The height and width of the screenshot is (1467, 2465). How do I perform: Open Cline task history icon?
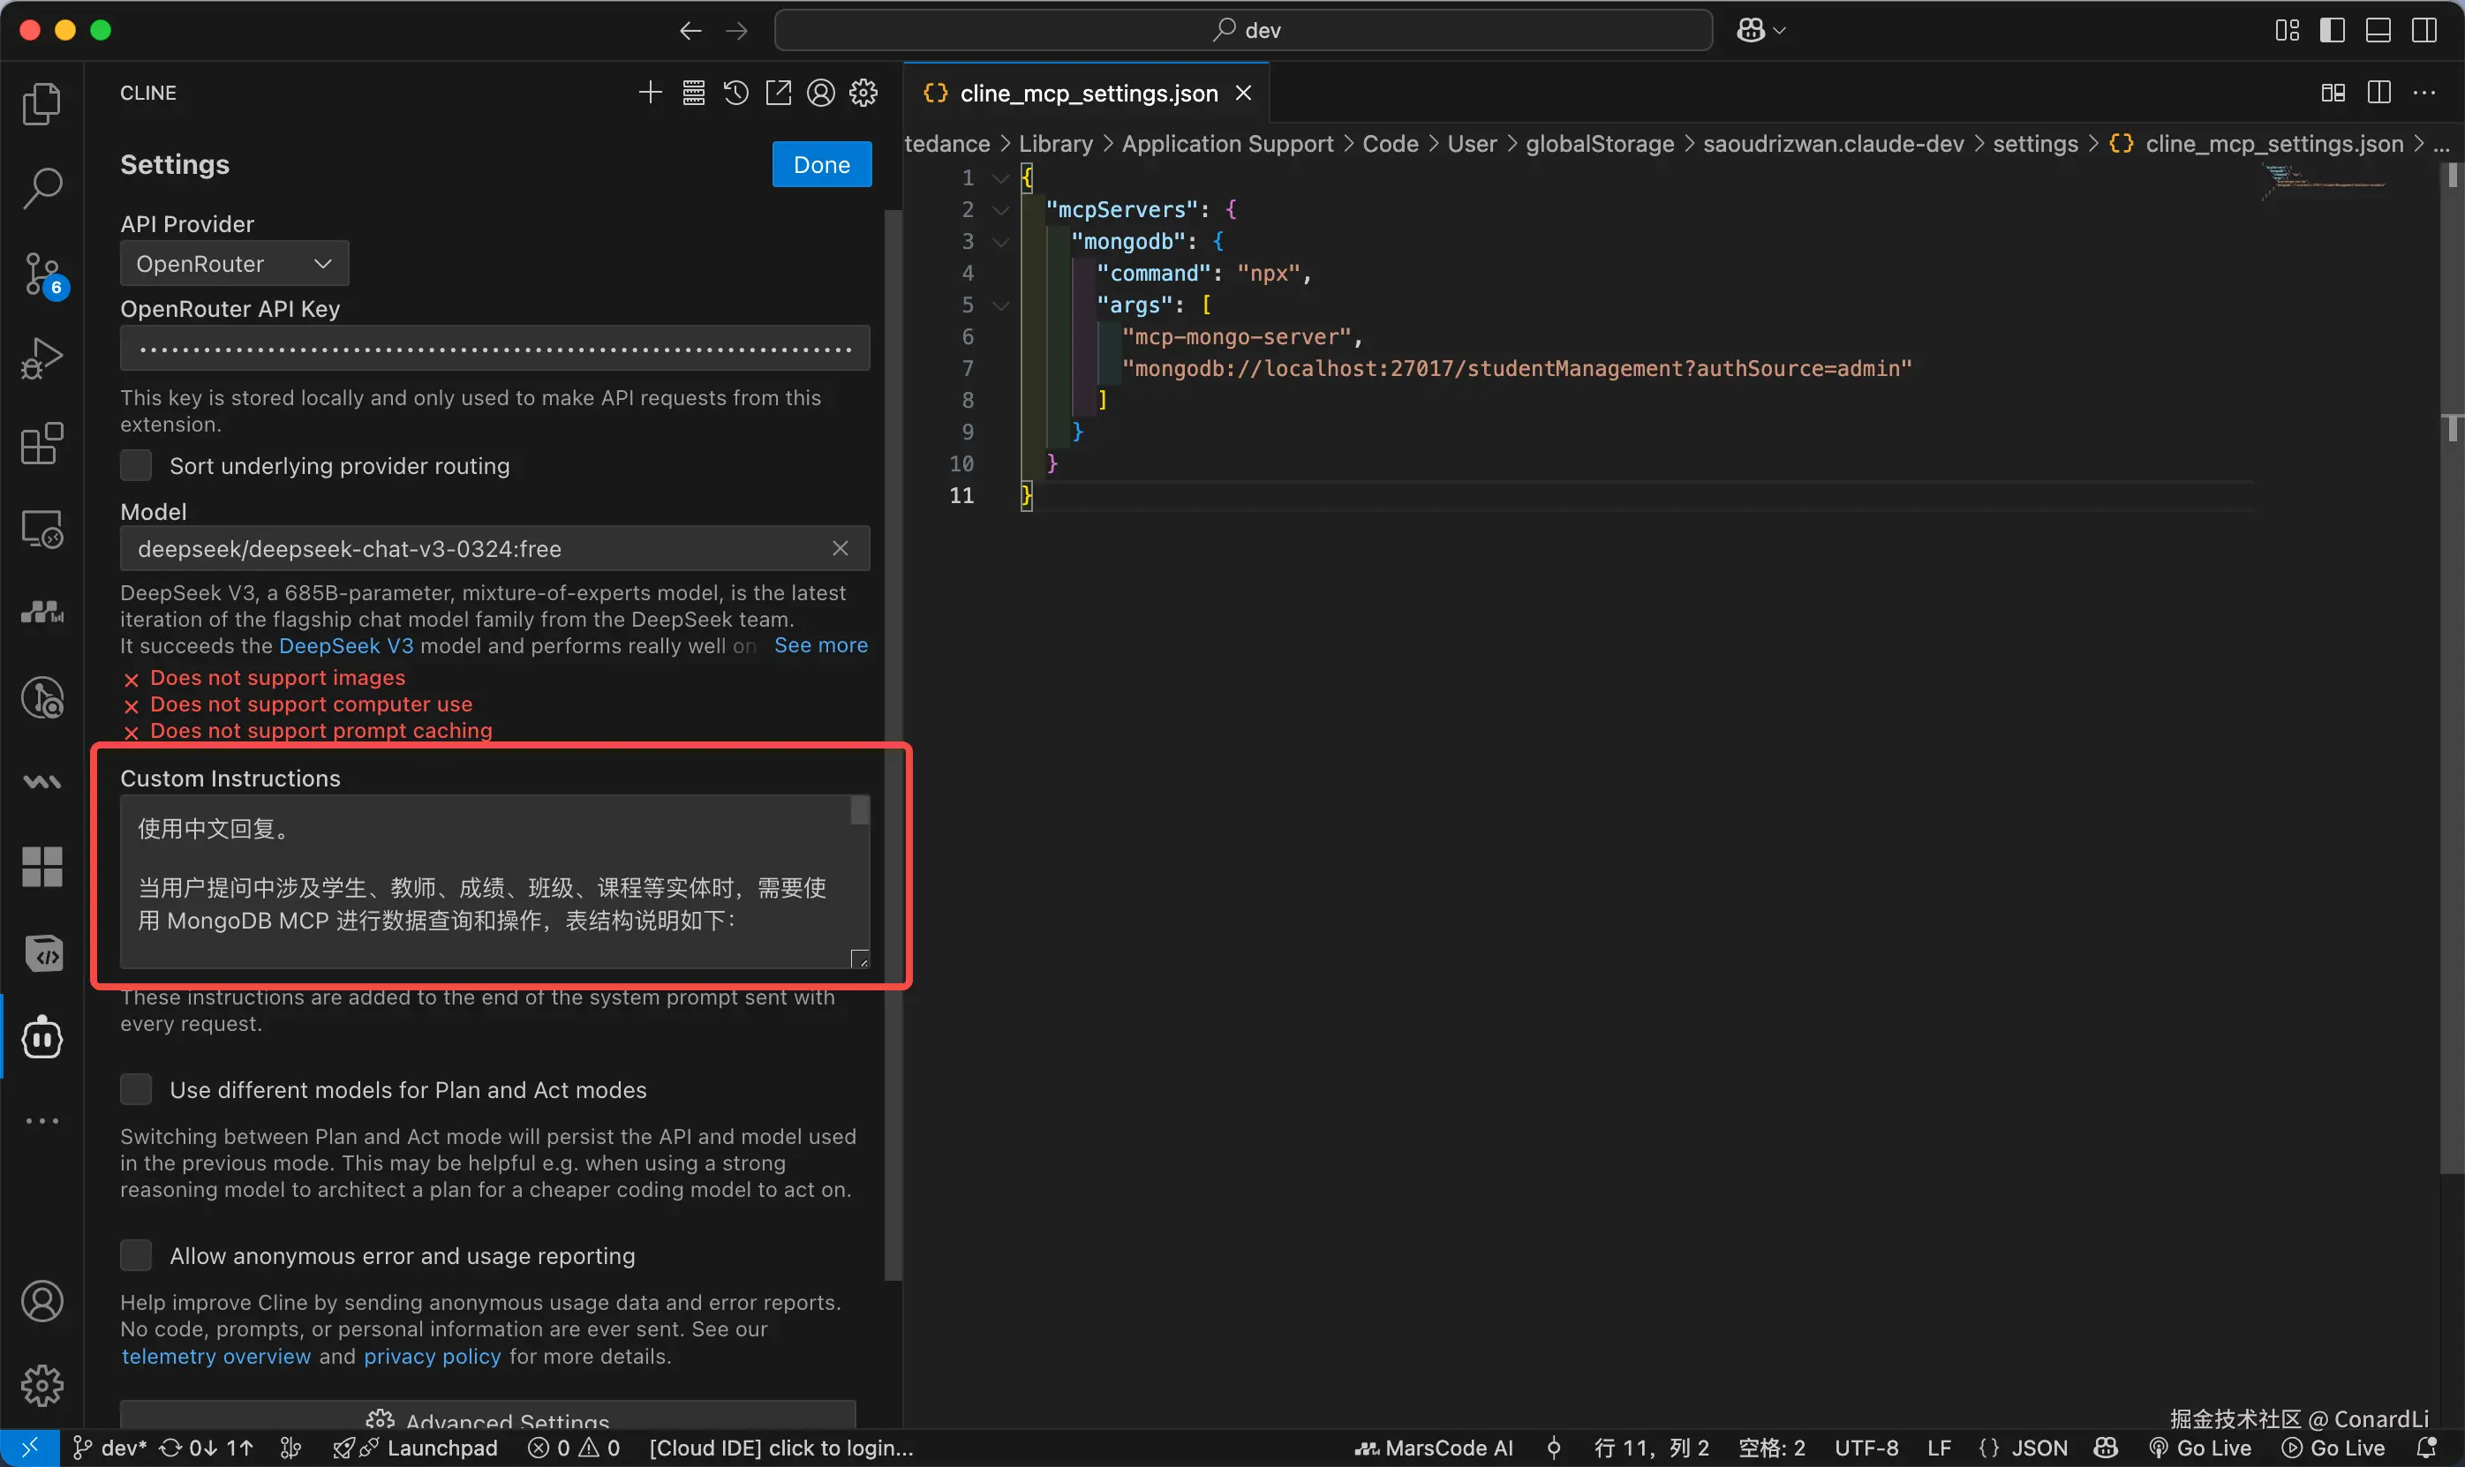click(x=735, y=93)
